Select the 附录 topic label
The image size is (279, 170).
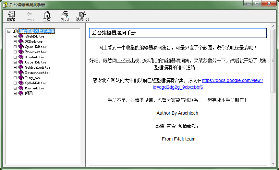click(x=29, y=94)
